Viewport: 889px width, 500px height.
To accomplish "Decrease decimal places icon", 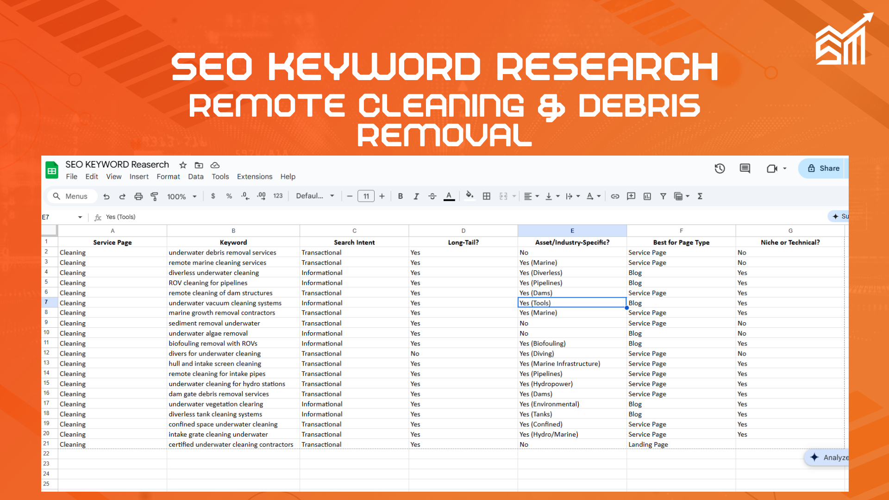I will [245, 196].
